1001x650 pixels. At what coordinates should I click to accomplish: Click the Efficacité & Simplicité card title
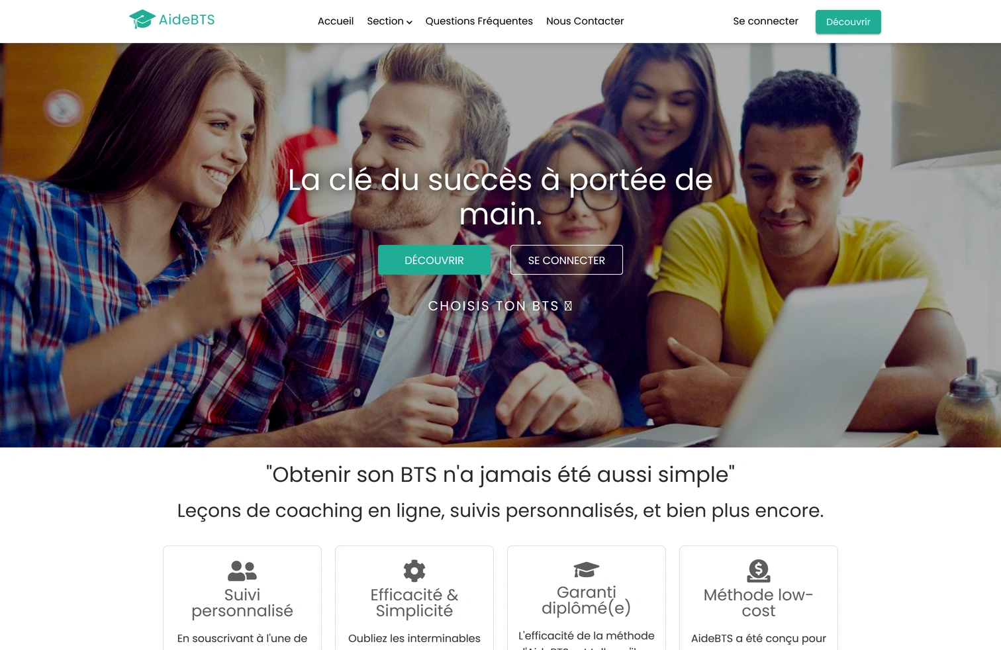click(x=414, y=603)
